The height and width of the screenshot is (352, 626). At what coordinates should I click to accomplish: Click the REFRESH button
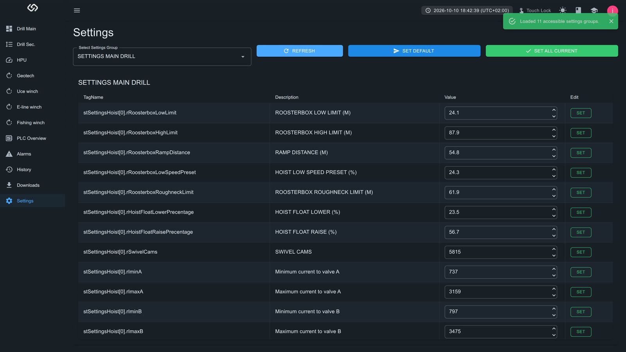pos(300,51)
